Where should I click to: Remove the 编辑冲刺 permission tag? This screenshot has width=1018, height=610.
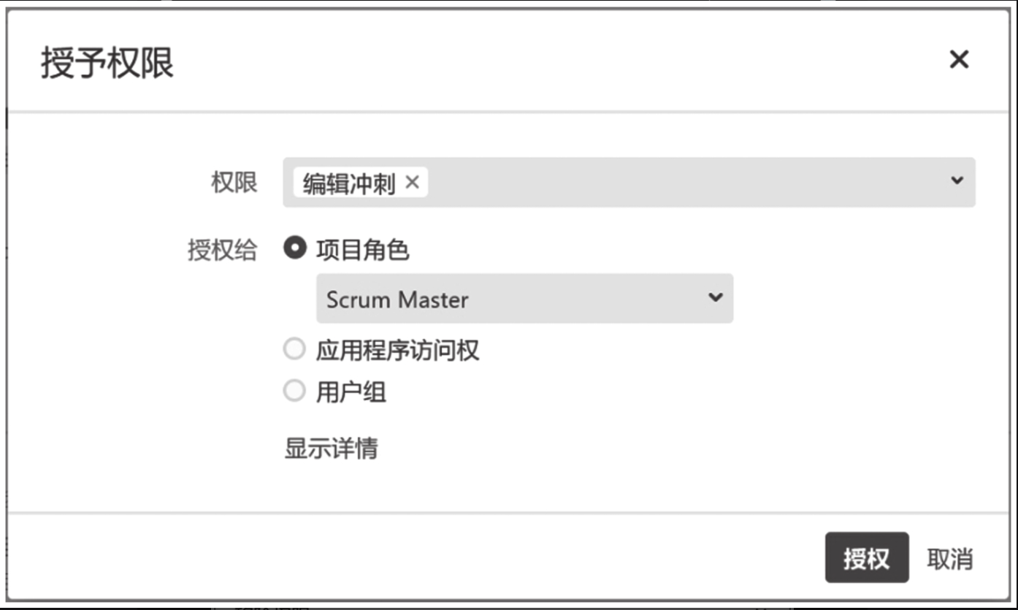coord(412,182)
